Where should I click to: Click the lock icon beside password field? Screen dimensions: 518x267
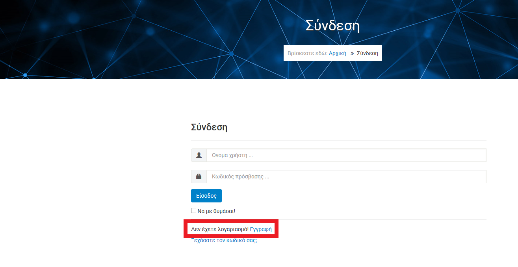point(199,176)
